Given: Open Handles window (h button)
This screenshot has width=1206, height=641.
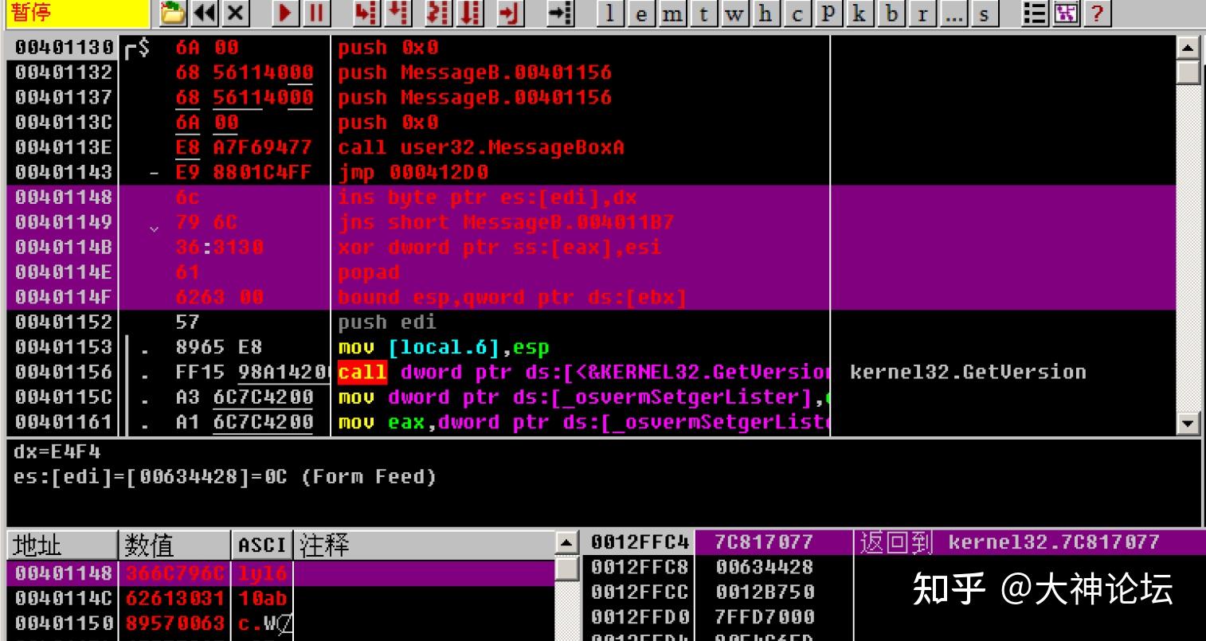Looking at the screenshot, I should coord(765,14).
